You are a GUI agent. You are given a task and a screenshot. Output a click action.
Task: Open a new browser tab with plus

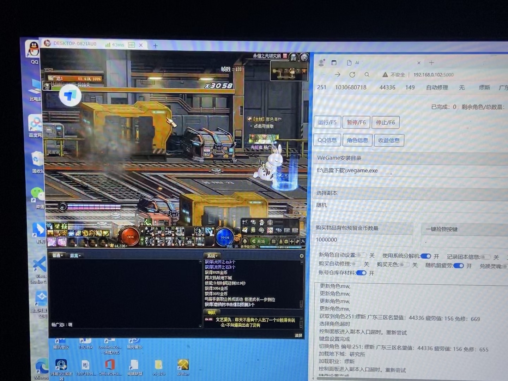(x=431, y=63)
